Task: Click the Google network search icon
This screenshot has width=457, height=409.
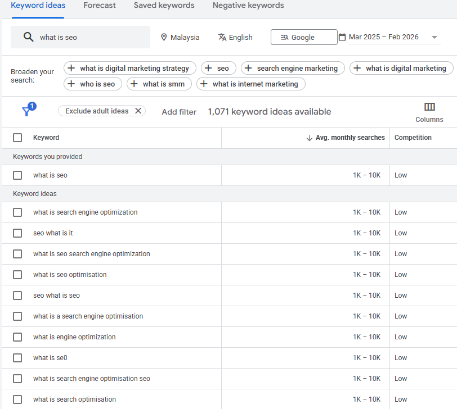Action: pos(283,37)
